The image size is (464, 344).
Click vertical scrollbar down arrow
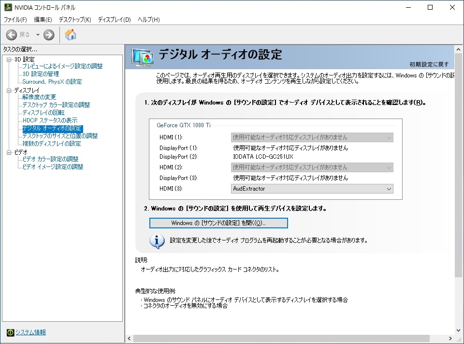click(x=458, y=330)
